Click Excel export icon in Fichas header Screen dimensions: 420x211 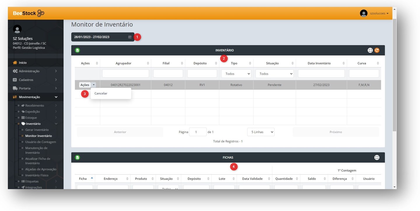77,157
